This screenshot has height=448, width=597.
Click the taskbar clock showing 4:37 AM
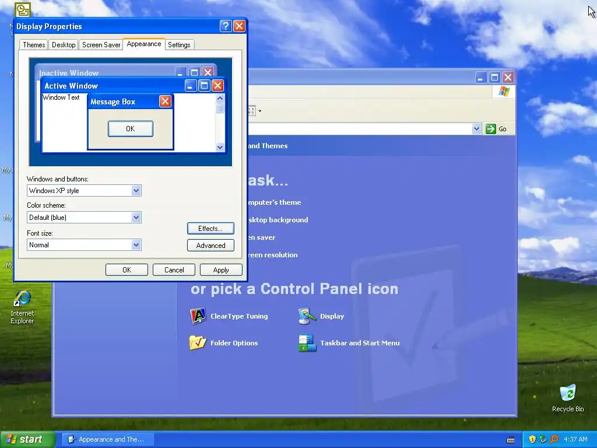point(575,439)
